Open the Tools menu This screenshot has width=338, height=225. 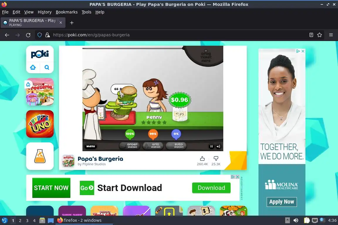tap(87, 12)
